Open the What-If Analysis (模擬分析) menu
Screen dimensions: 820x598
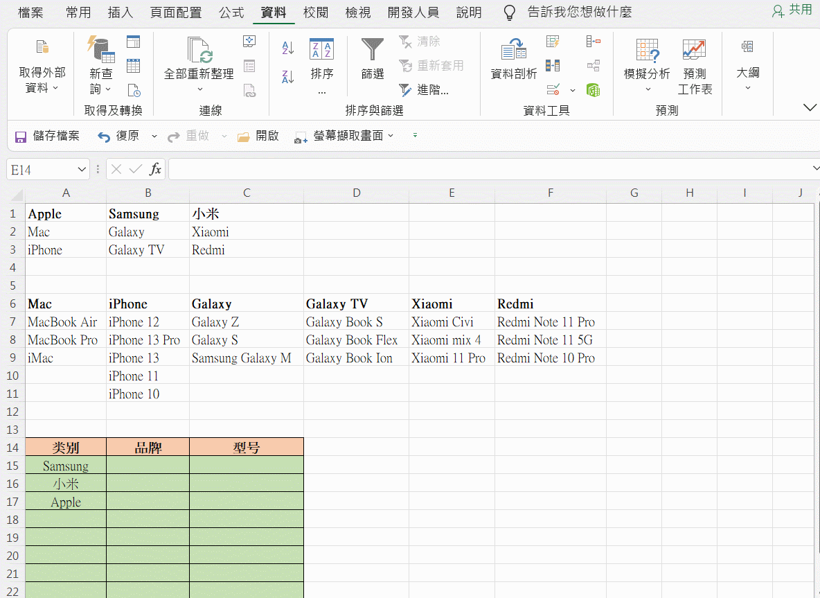pos(647,65)
